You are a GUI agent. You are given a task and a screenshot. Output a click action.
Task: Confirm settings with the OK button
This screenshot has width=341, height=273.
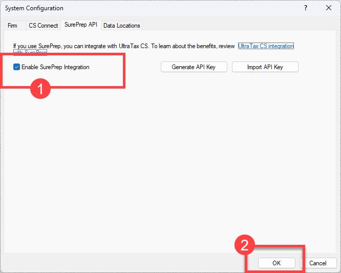pyautogui.click(x=276, y=263)
